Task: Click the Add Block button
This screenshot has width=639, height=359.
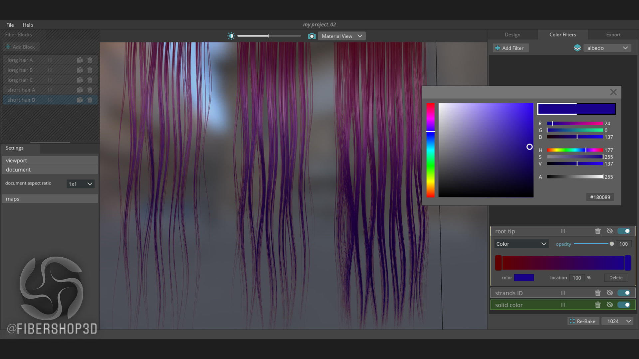Action: [x=21, y=47]
